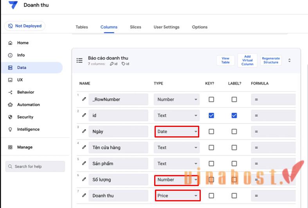Tick KEY checkbox for Tên cửa hàng row
308x208 pixels.
pos(211,147)
